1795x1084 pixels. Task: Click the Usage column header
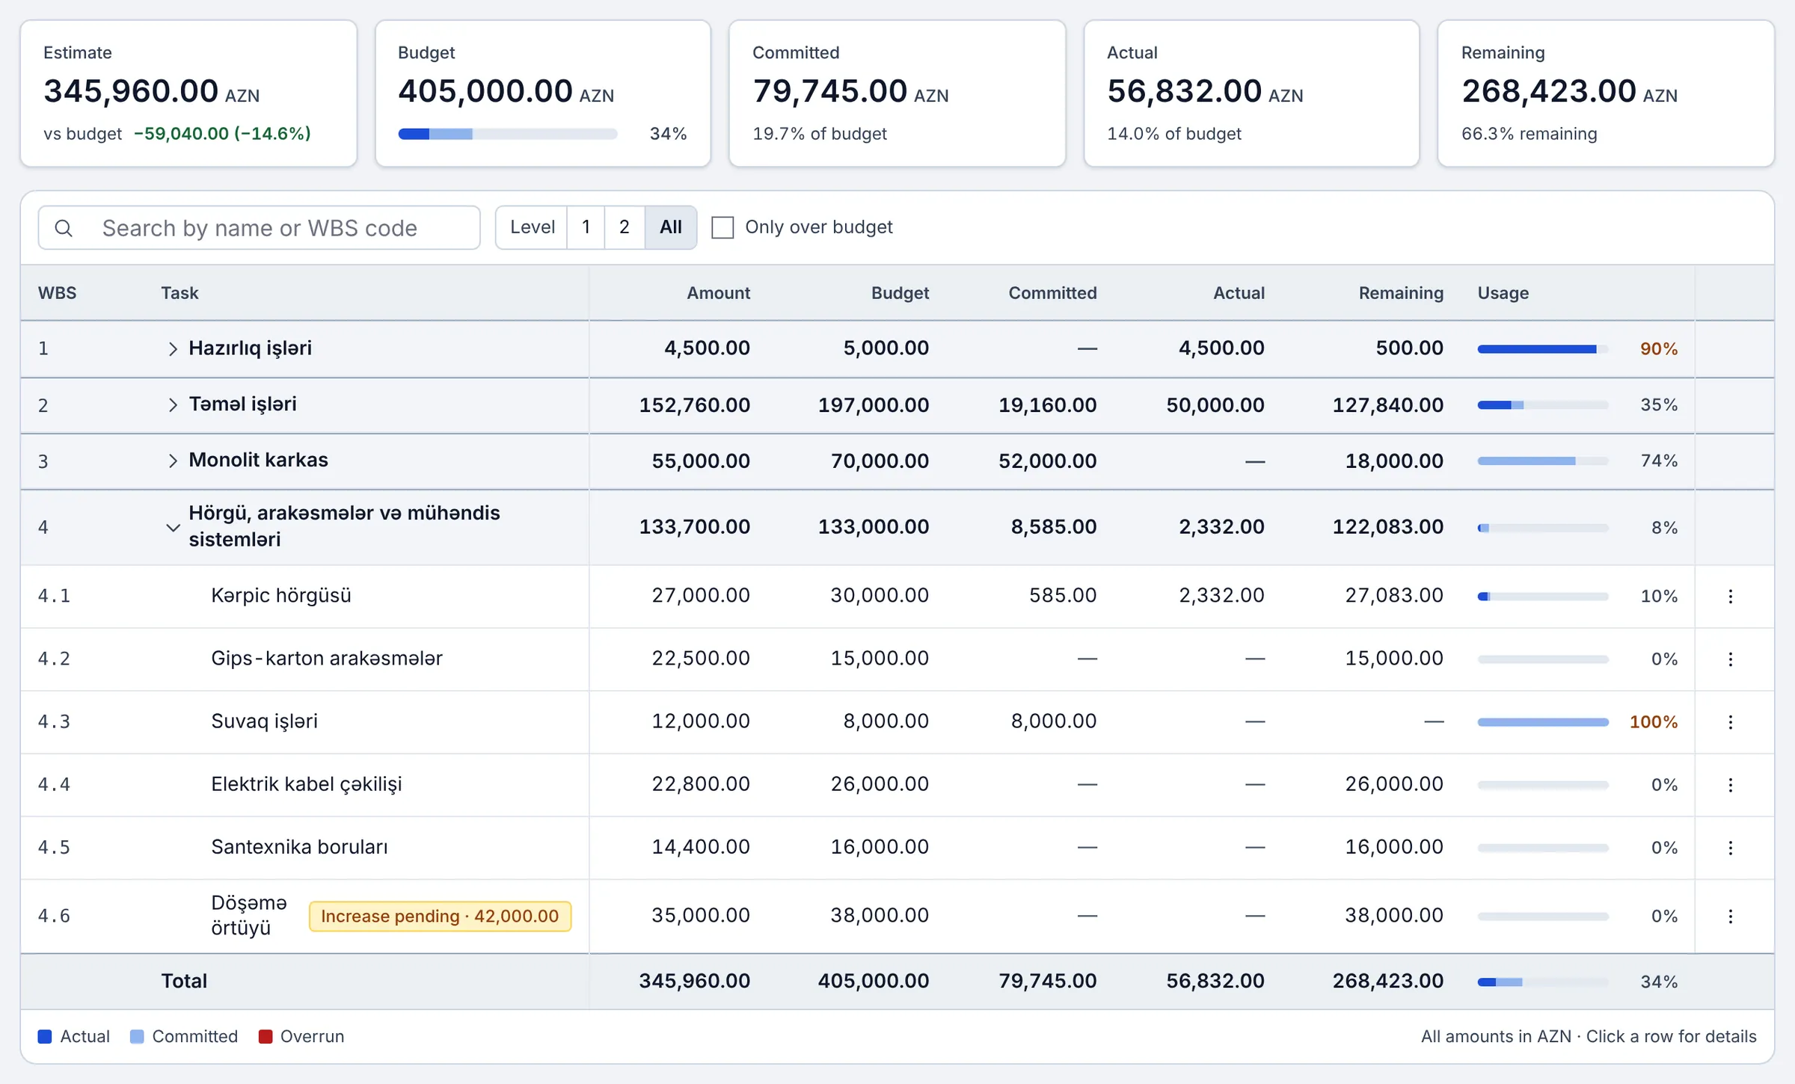(1503, 293)
